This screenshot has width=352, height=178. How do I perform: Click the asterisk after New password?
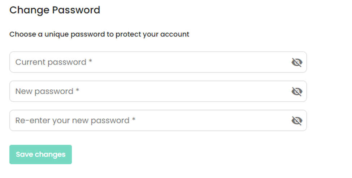pos(77,90)
